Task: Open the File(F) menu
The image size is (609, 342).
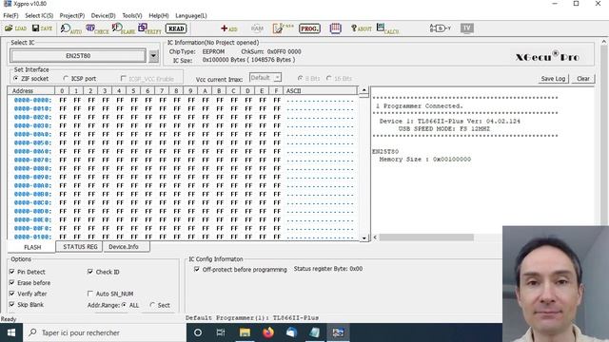Action: 10,15
